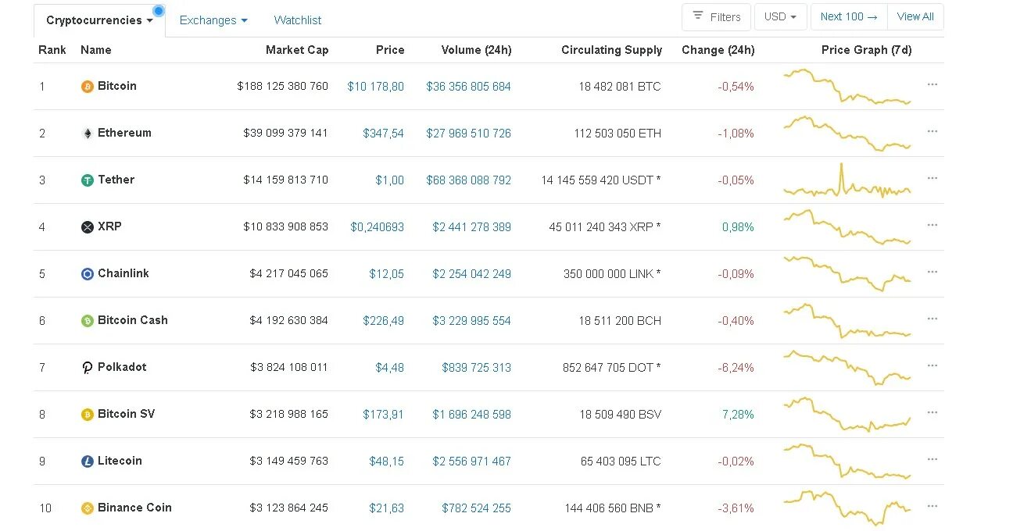
Task: Click the View All button
Action: click(x=915, y=16)
